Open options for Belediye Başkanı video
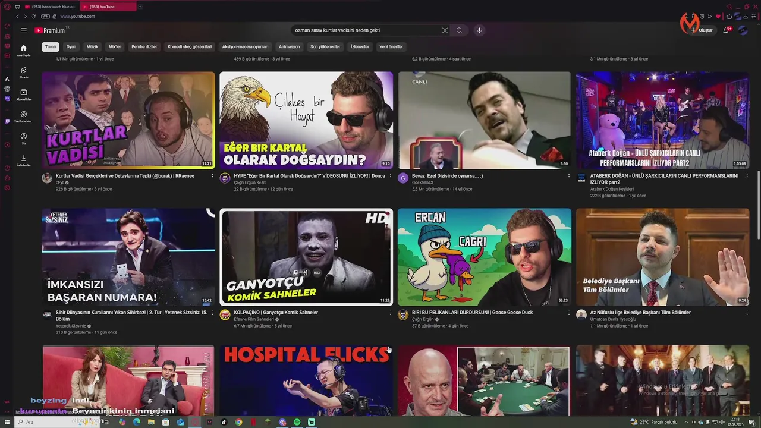The height and width of the screenshot is (428, 761). click(x=747, y=313)
